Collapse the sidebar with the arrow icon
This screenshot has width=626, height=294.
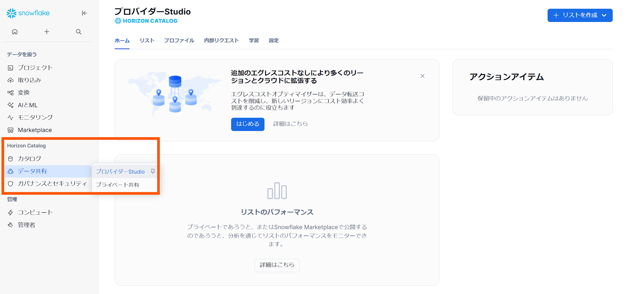pyautogui.click(x=85, y=13)
